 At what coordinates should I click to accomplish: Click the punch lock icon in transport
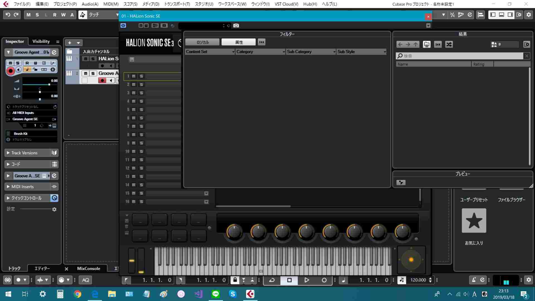(x=235, y=280)
